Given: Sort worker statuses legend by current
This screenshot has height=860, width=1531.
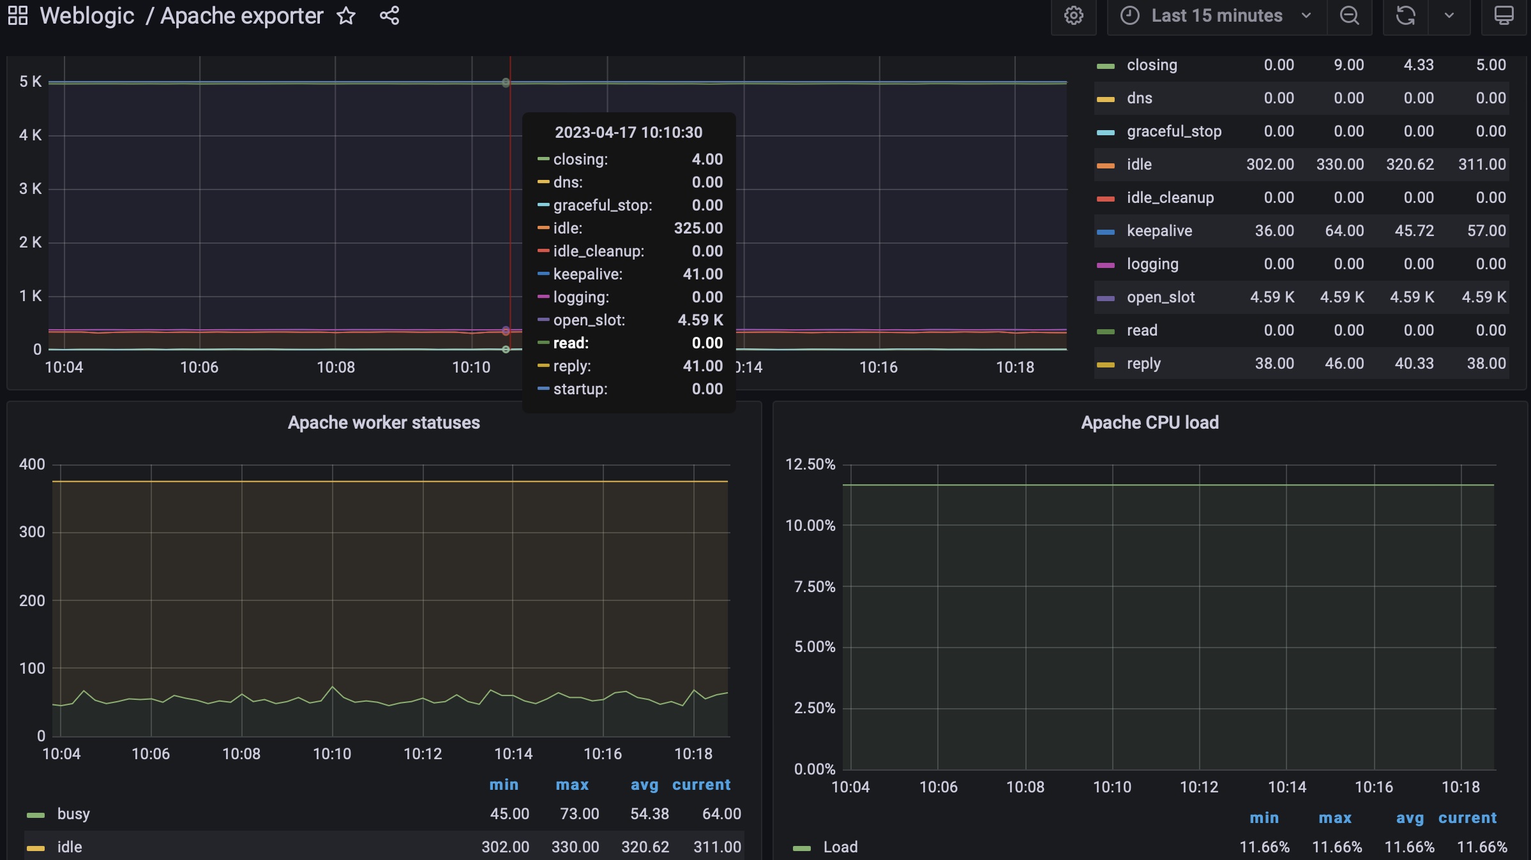Looking at the screenshot, I should [701, 785].
